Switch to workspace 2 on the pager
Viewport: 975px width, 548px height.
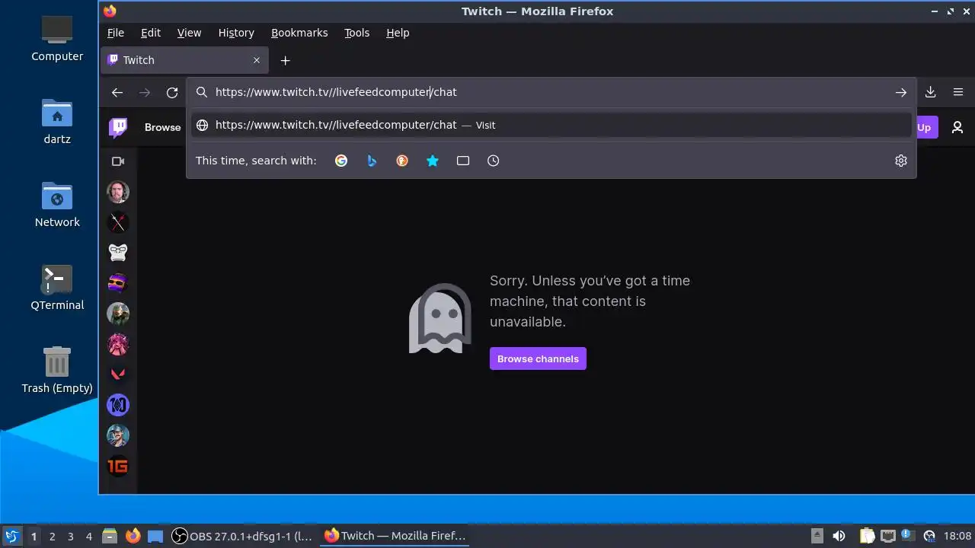click(x=52, y=536)
